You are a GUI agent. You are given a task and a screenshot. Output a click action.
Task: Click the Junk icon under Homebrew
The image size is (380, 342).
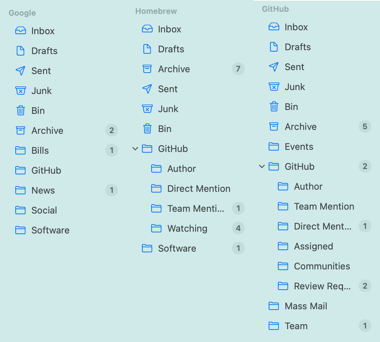[x=147, y=109]
